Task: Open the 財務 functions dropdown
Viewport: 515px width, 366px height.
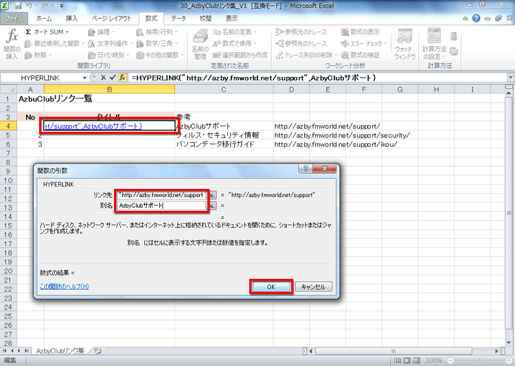Action: (x=38, y=55)
